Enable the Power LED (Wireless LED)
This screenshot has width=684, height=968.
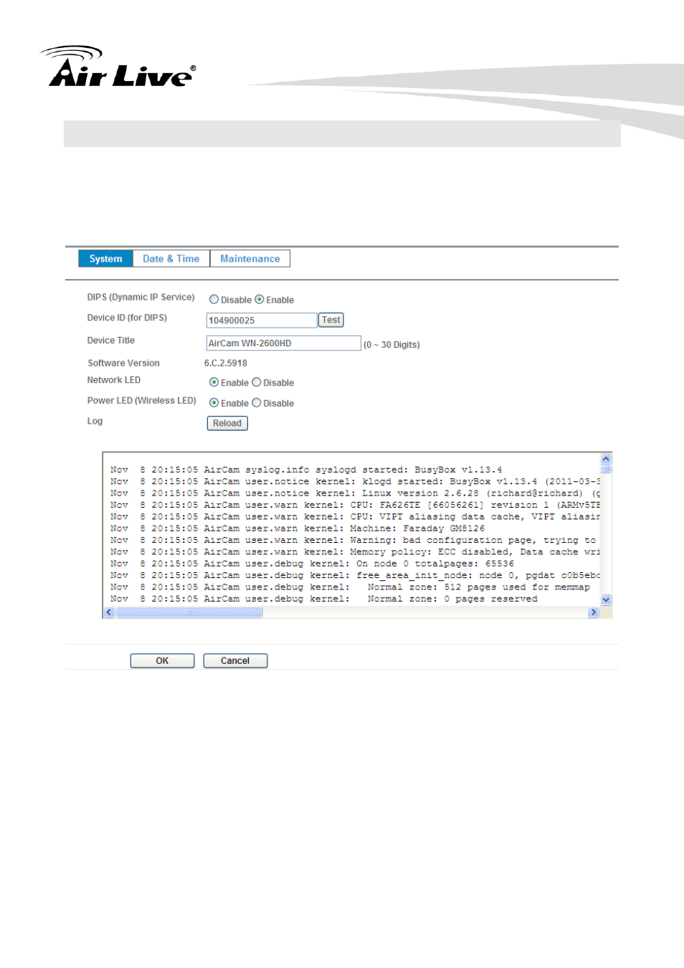point(214,403)
